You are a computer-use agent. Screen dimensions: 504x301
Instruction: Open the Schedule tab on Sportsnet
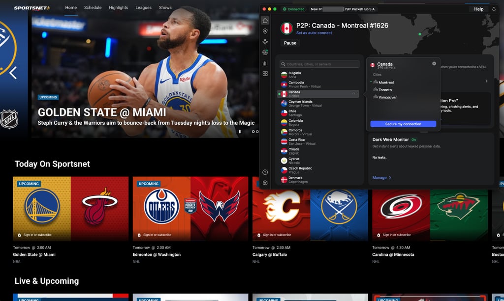click(93, 7)
